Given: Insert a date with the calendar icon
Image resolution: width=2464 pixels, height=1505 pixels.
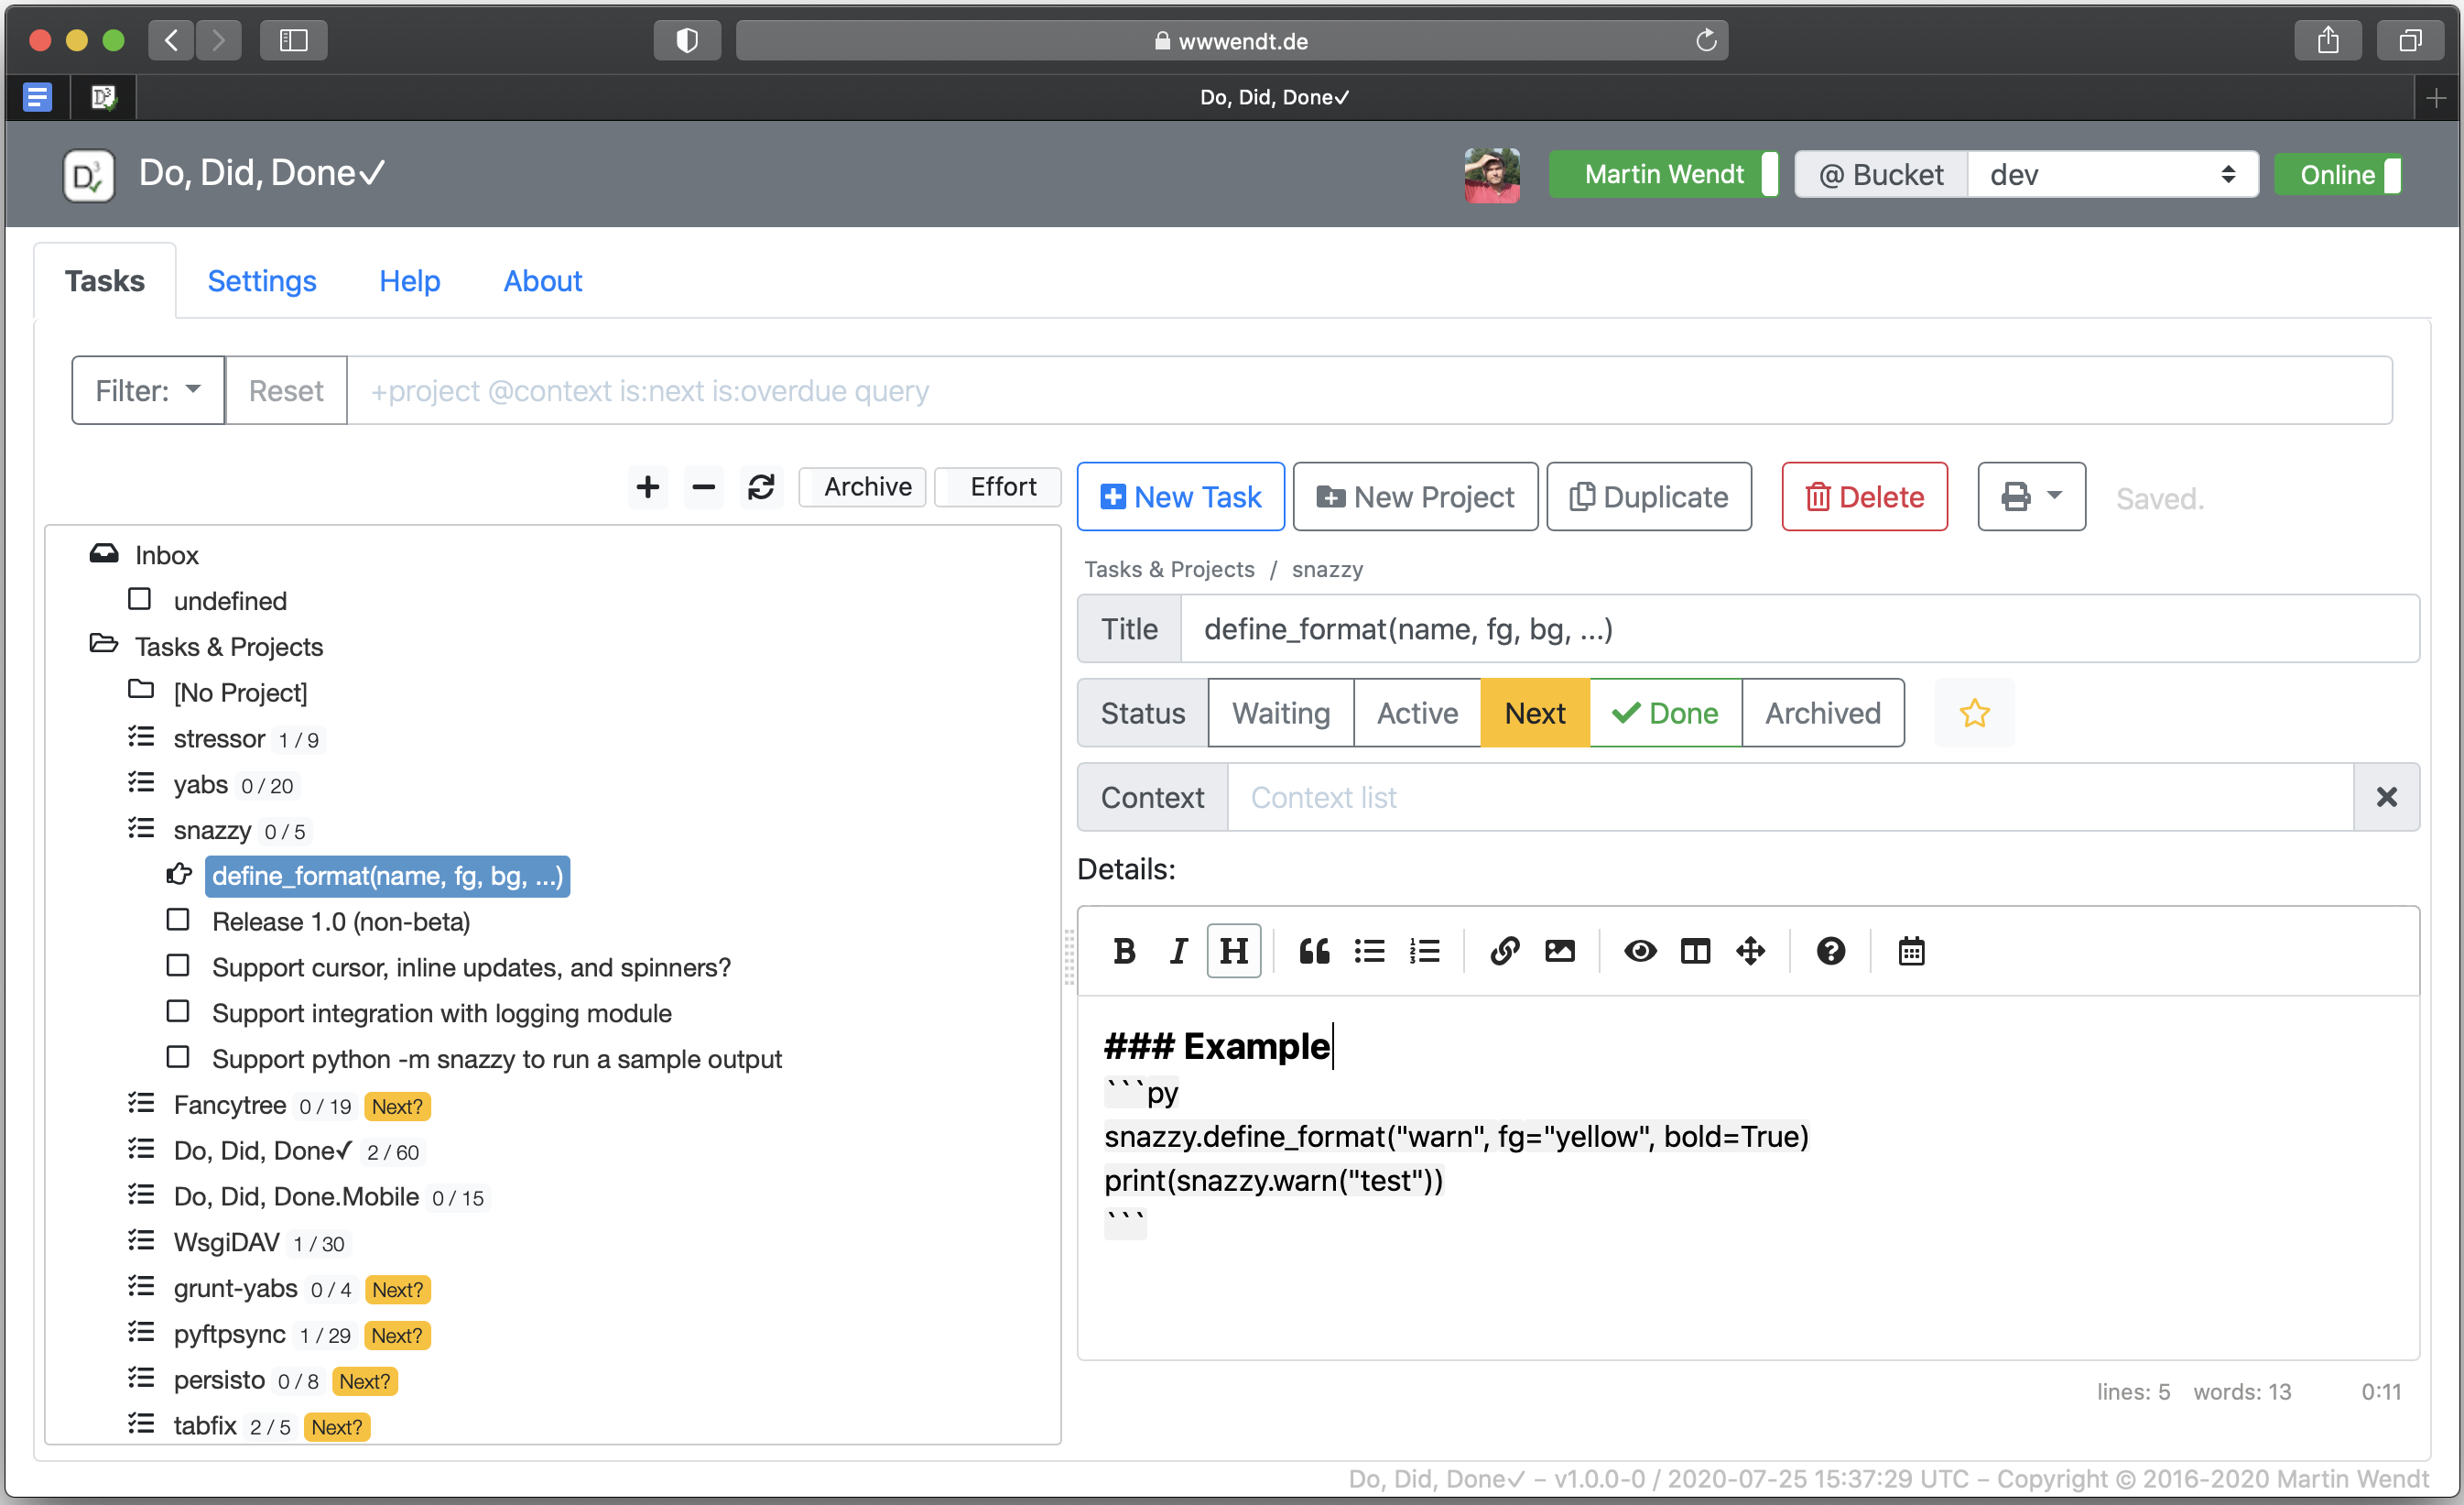Looking at the screenshot, I should [1911, 951].
